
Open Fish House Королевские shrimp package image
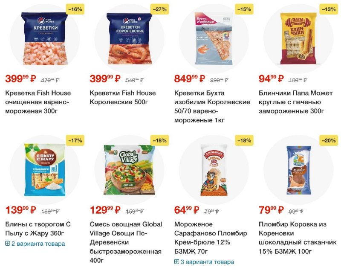point(129,39)
